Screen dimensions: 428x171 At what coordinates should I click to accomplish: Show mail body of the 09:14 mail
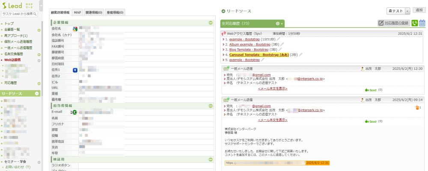coord(272,120)
